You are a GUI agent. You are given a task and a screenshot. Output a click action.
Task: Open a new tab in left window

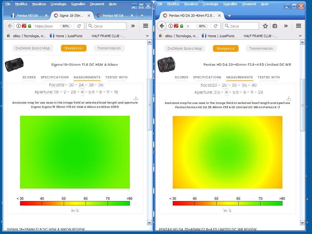coord(142,16)
